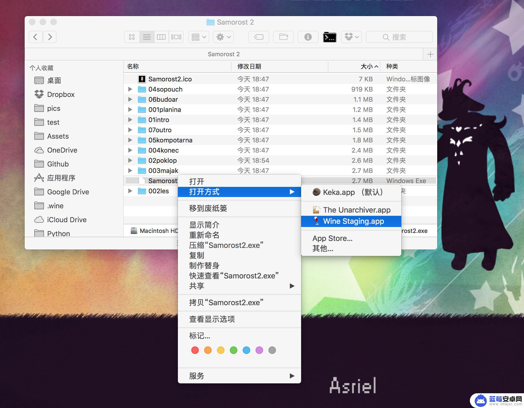
Task: Expand the 004konec folder
Action: click(130, 150)
